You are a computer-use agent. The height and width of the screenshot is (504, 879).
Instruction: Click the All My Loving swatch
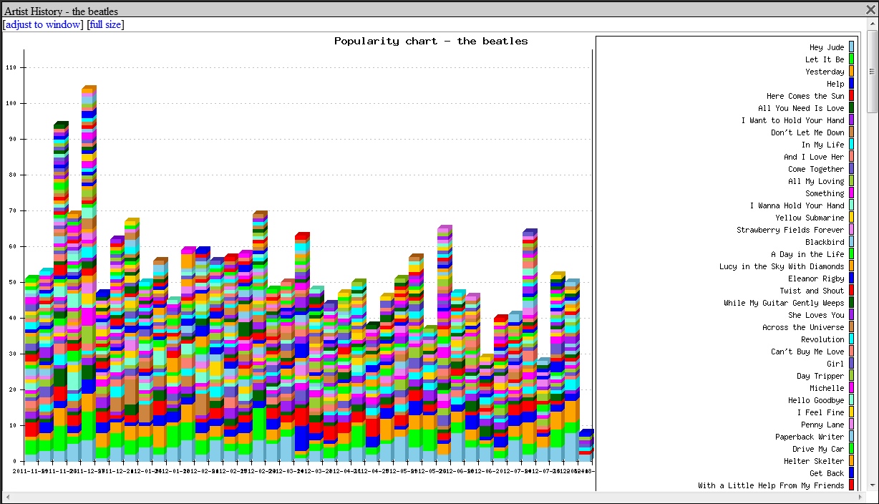tap(851, 181)
